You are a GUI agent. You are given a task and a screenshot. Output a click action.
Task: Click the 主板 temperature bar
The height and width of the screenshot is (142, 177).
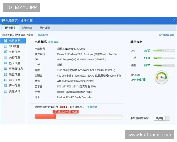[x=164, y=58]
